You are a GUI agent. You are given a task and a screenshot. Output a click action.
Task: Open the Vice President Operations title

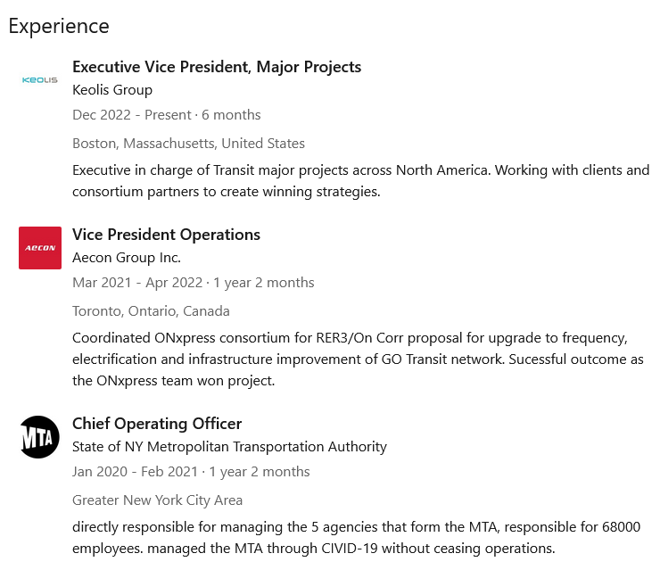click(166, 235)
